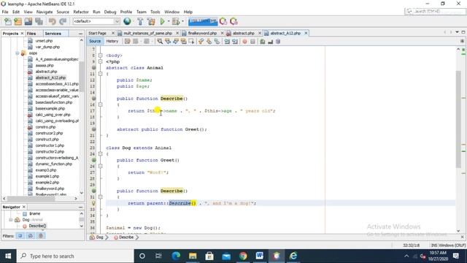Click the New Project toolbar icon
Viewport: 467px width, 263px height.
[x=18, y=21]
